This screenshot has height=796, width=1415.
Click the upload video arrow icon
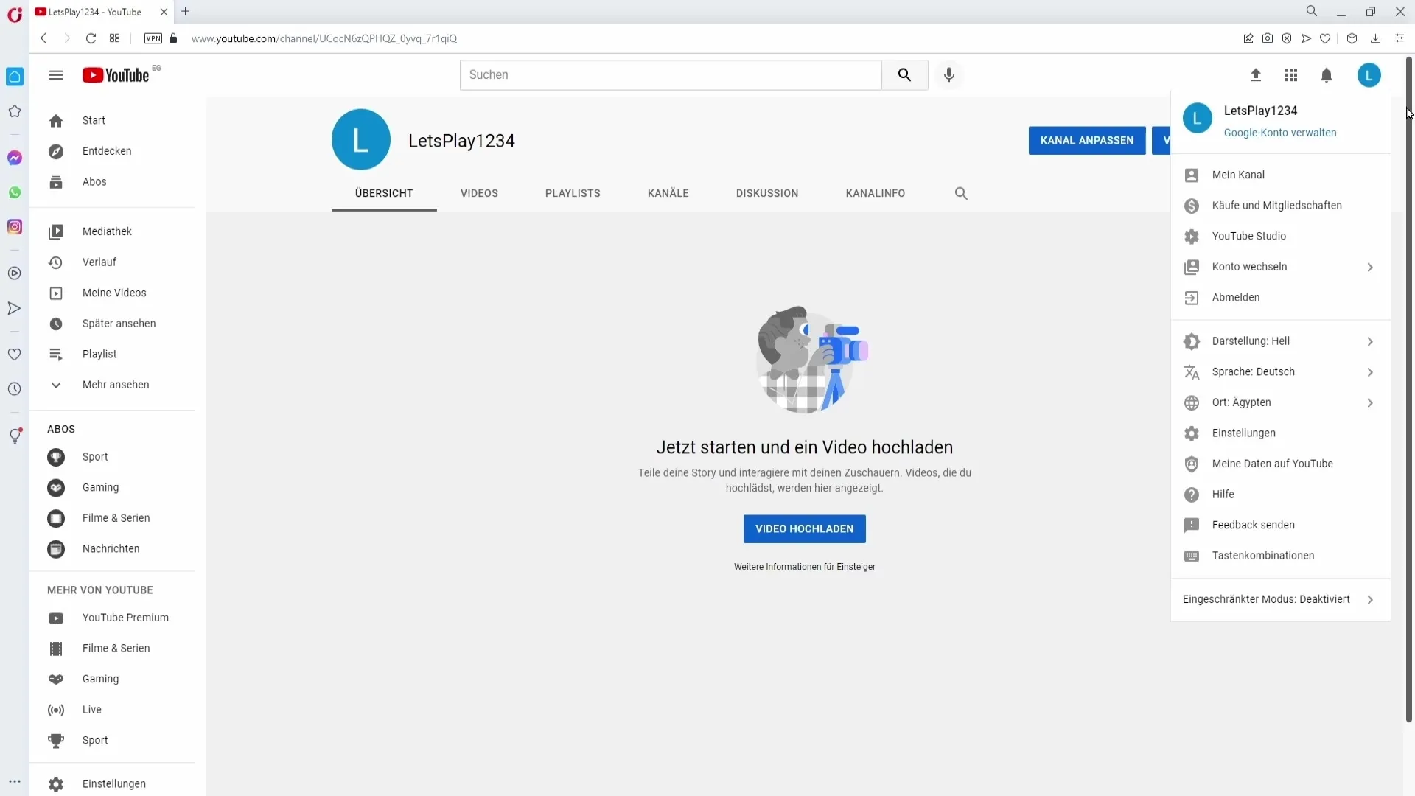(x=1254, y=75)
